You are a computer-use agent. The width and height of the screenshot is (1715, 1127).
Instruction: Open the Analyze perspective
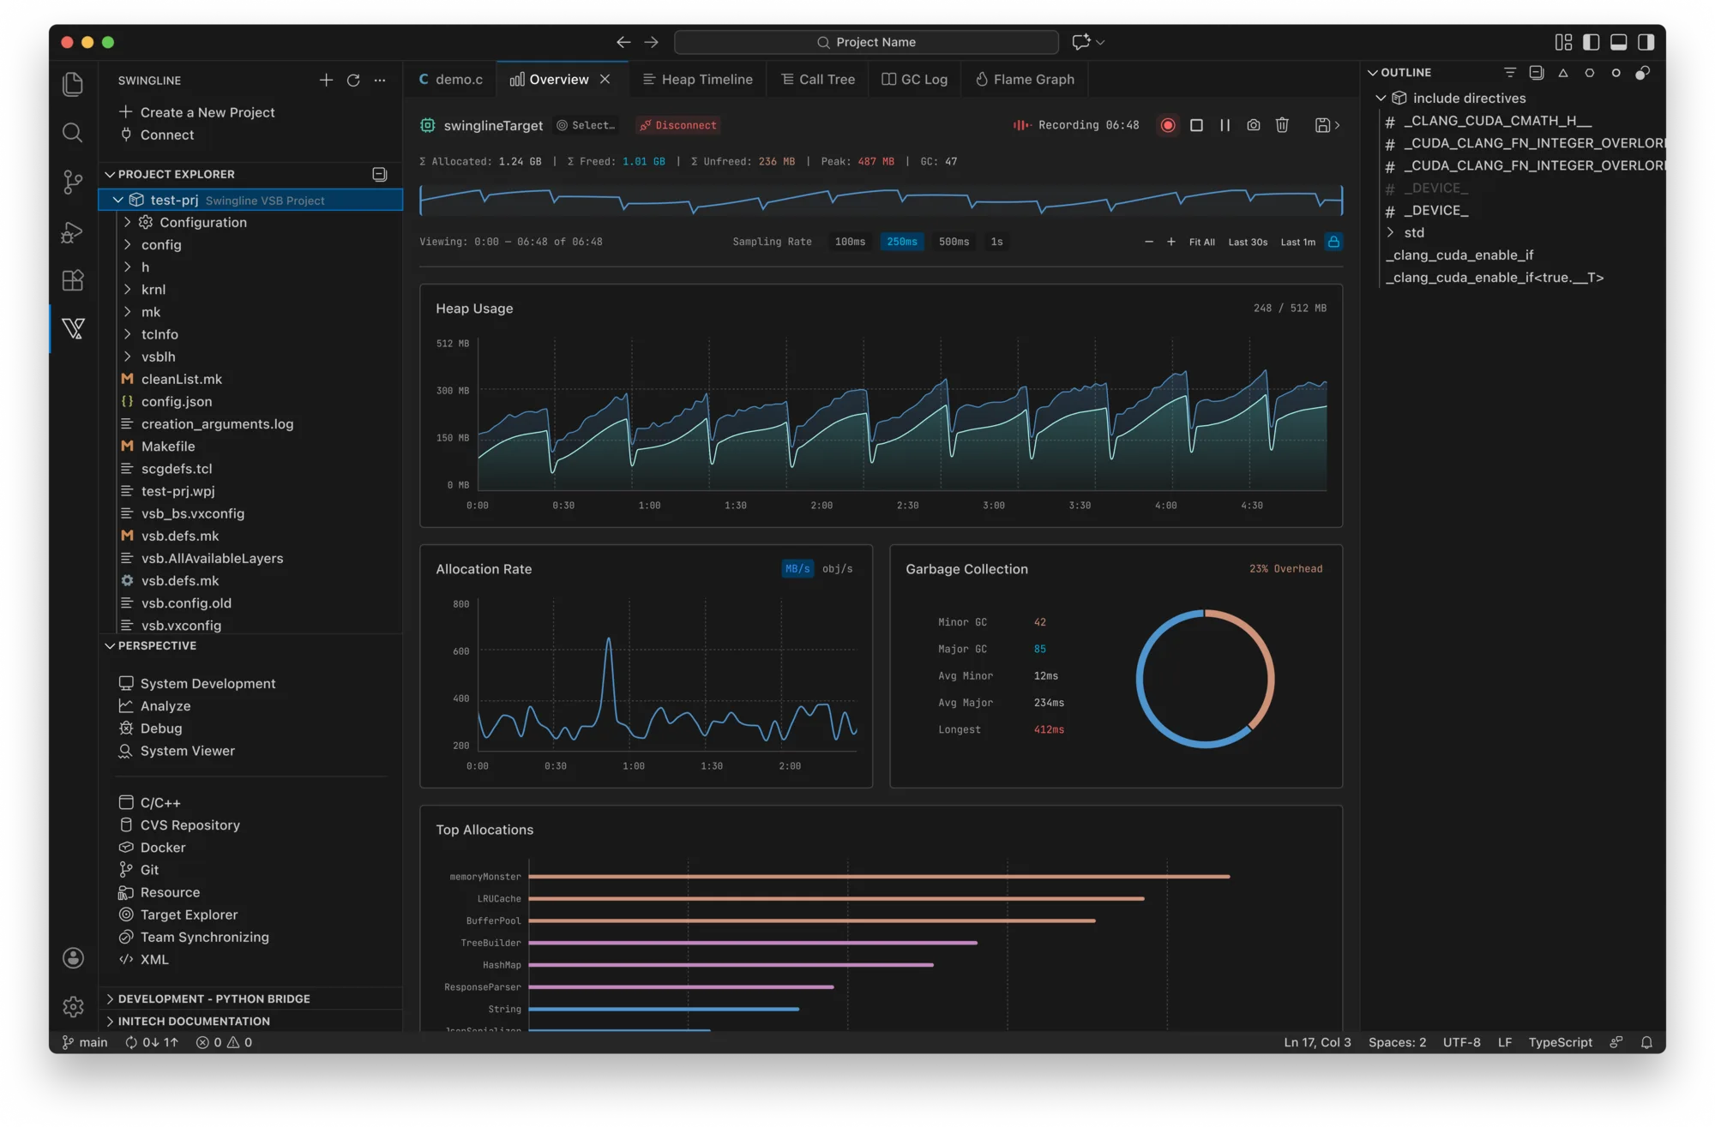coord(155,705)
